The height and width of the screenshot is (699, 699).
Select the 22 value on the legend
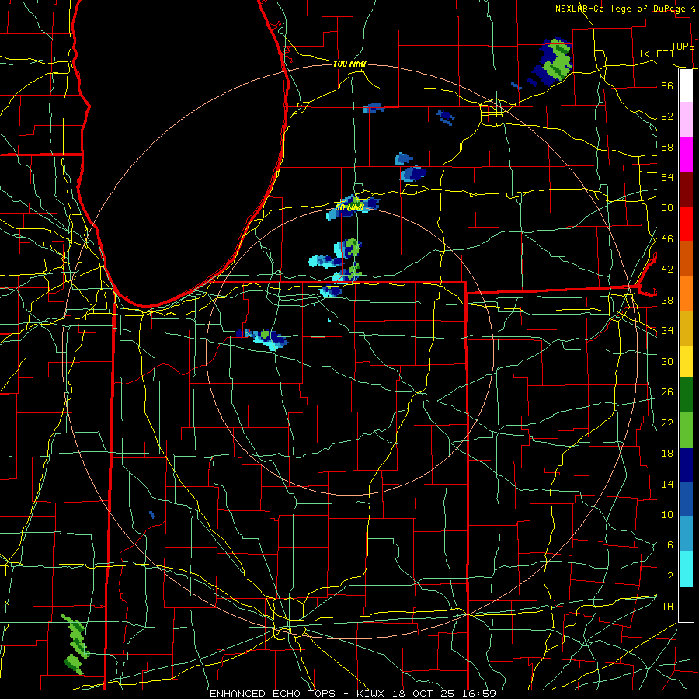coord(667,423)
